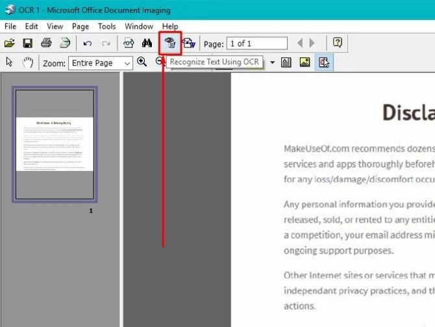Open the dropdown arrow next to annotation tools
This screenshot has width=435, height=327.
(273, 62)
